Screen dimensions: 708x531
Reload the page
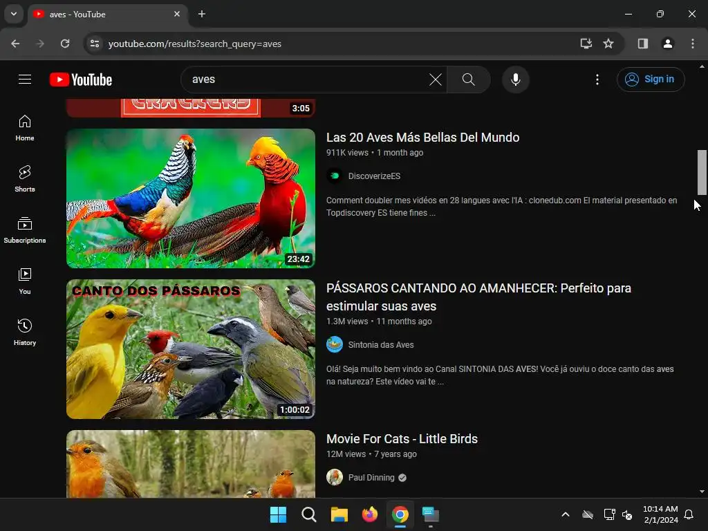pyautogui.click(x=65, y=44)
